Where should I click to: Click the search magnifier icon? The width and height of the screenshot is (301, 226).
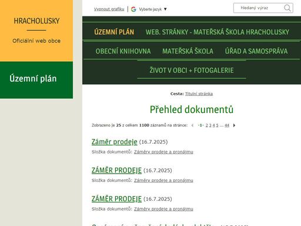point(287,8)
